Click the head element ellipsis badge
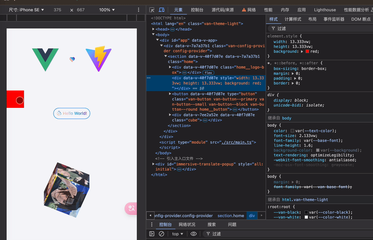The width and height of the screenshot is (373, 240). (173, 29)
